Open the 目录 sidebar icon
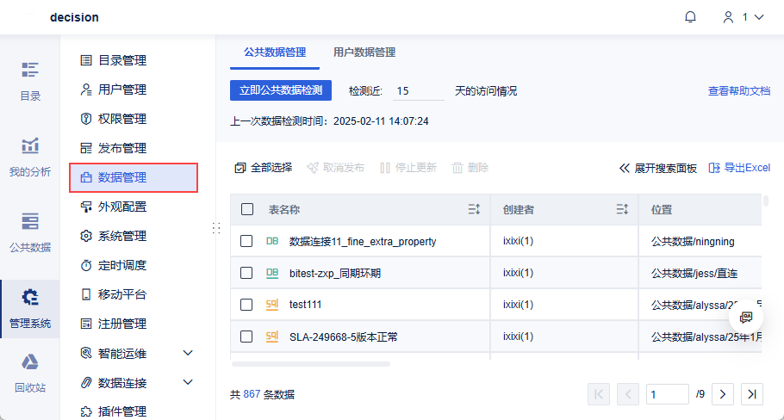The width and height of the screenshot is (784, 420). pos(30,80)
